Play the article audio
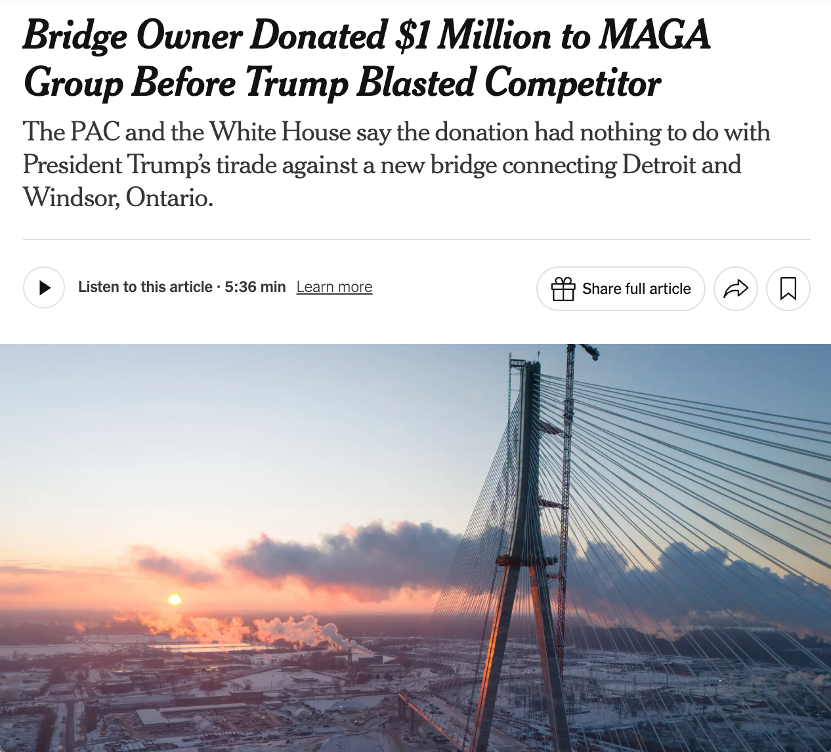831x752 pixels. (44, 287)
